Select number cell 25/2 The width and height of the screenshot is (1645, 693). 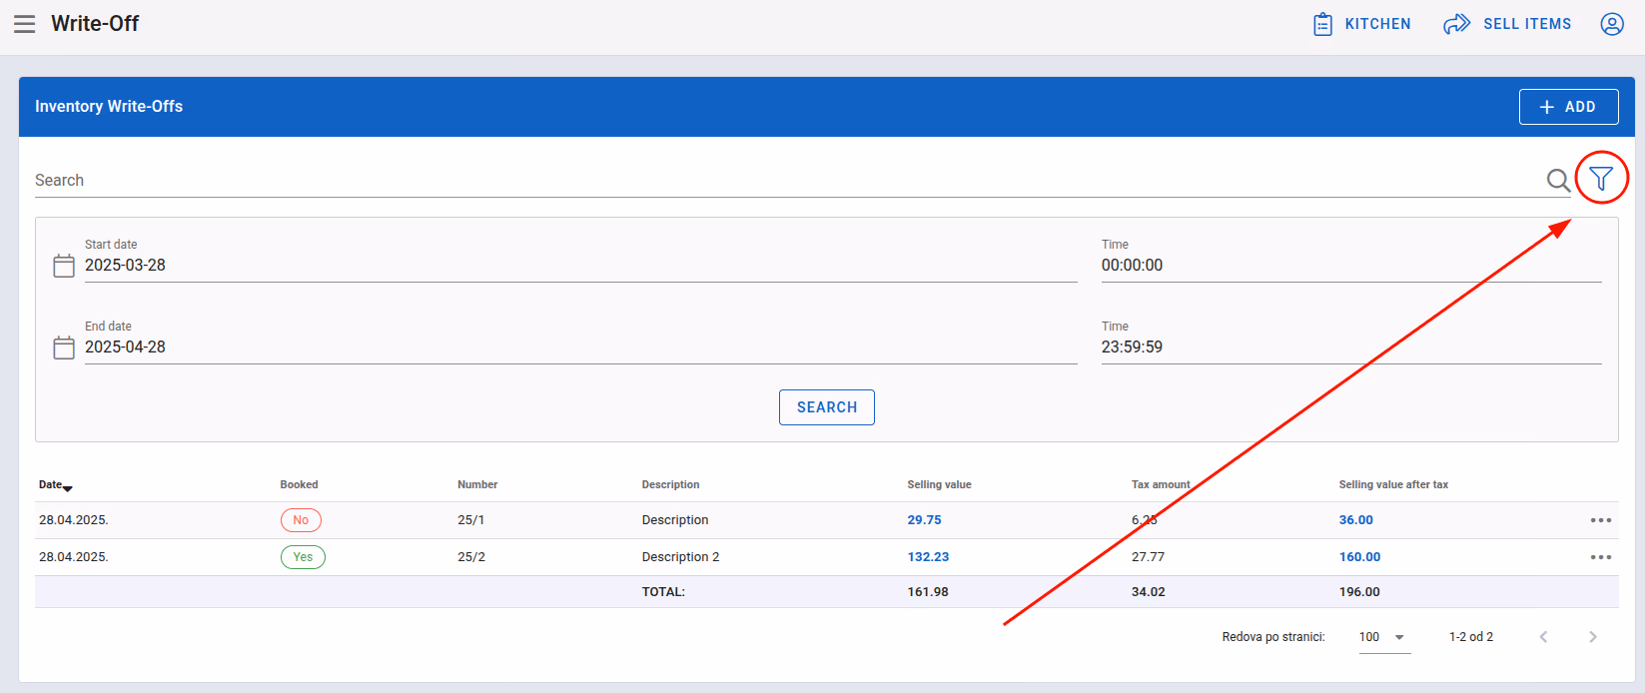pos(471,557)
